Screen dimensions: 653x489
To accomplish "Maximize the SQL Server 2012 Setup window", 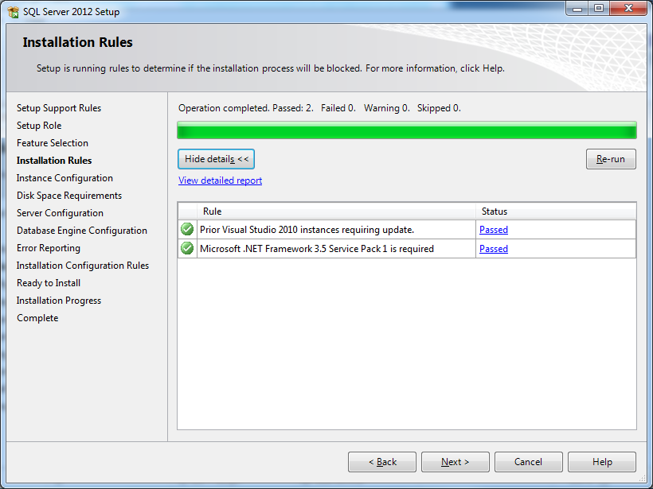I will coord(599,8).
